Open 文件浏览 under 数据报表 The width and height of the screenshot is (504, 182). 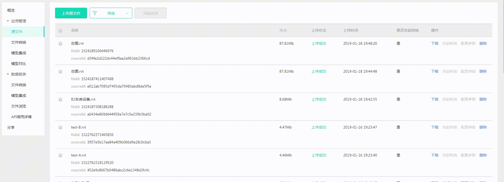[x=19, y=106]
